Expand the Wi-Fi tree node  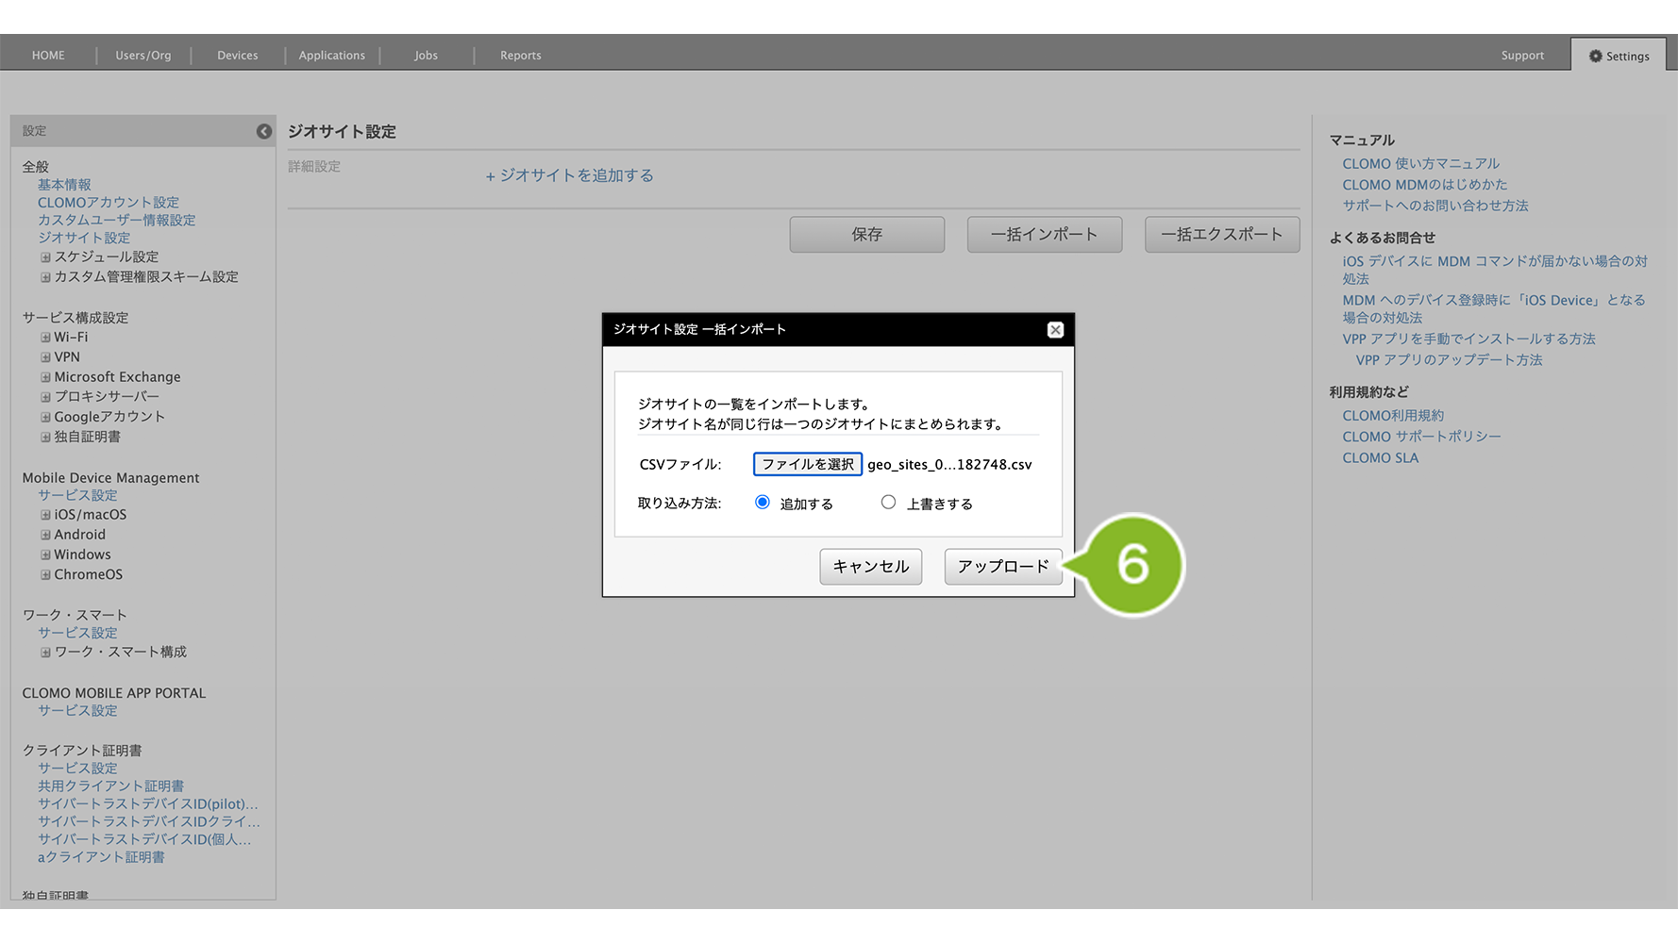coord(45,338)
